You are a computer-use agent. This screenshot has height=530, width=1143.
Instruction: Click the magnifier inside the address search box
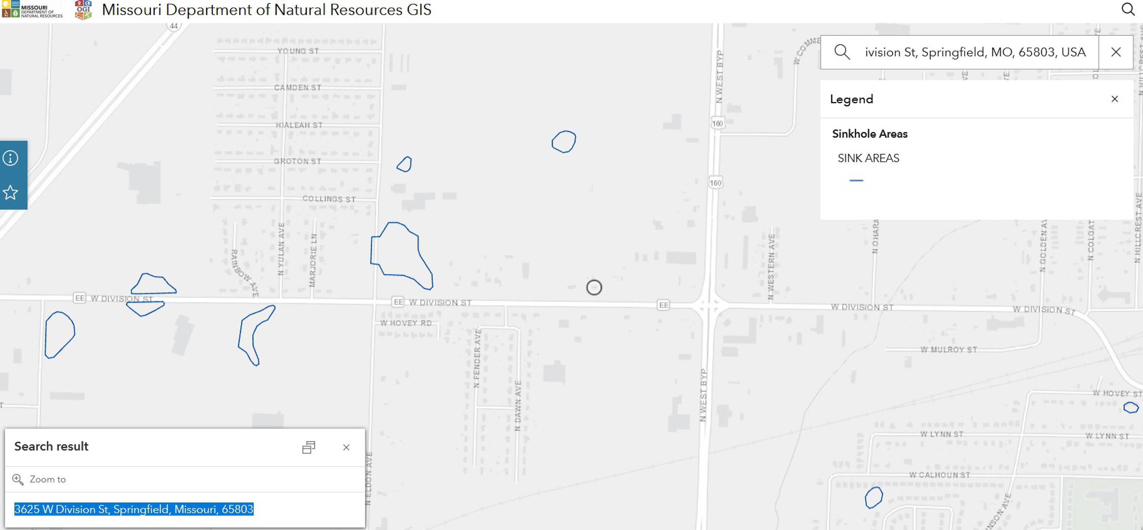842,52
